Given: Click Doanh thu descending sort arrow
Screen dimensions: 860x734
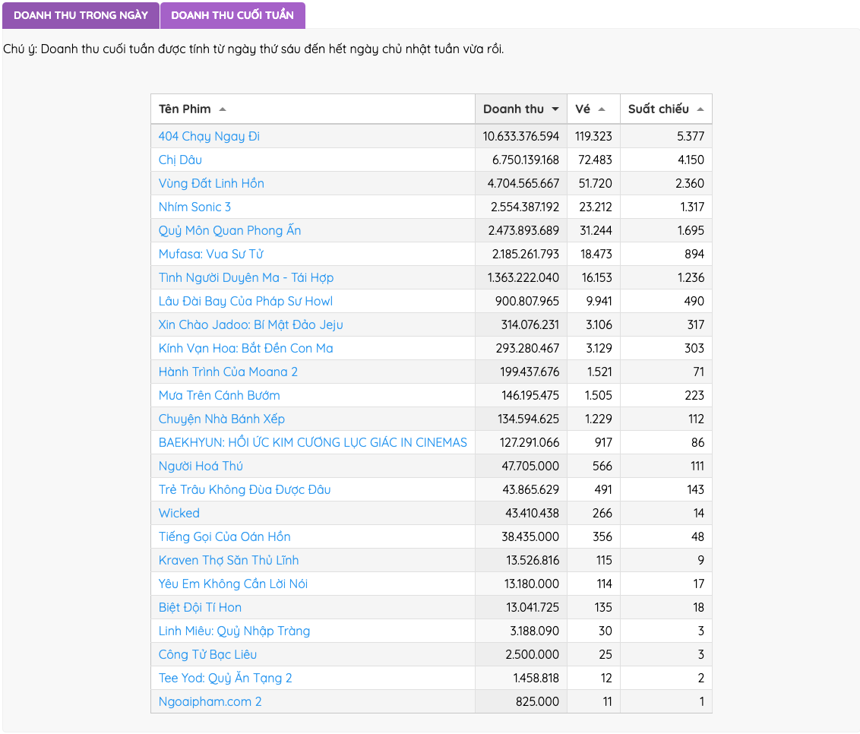Looking at the screenshot, I should 555,109.
